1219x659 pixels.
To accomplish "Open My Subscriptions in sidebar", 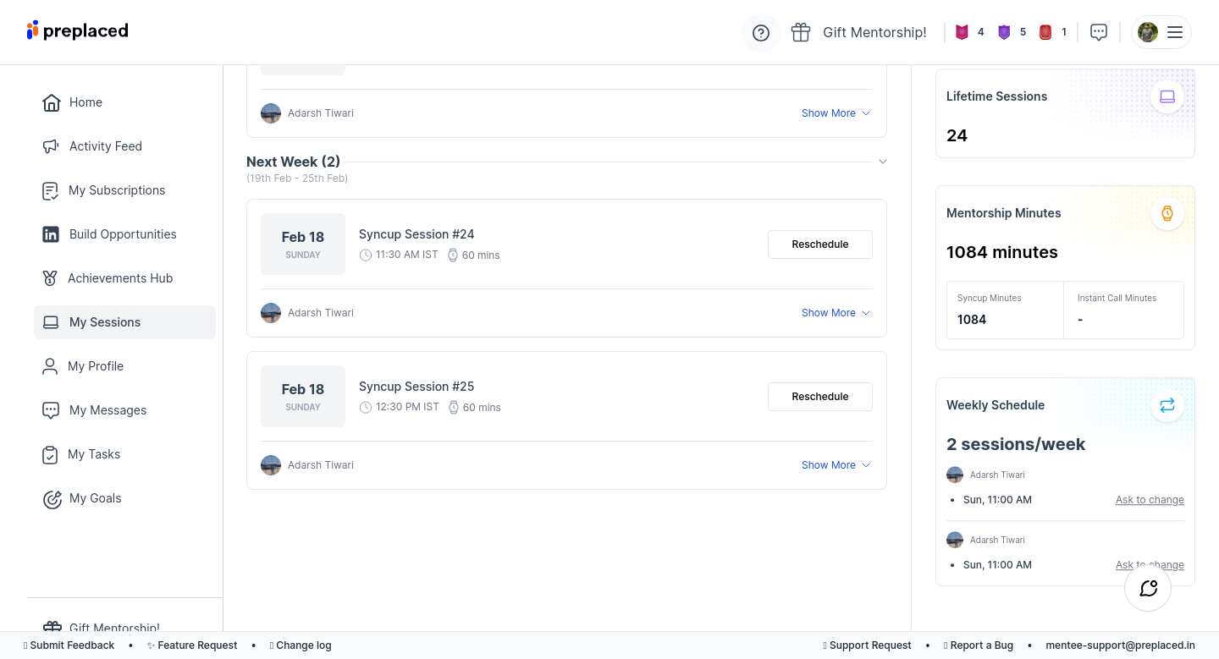I will (x=116, y=190).
